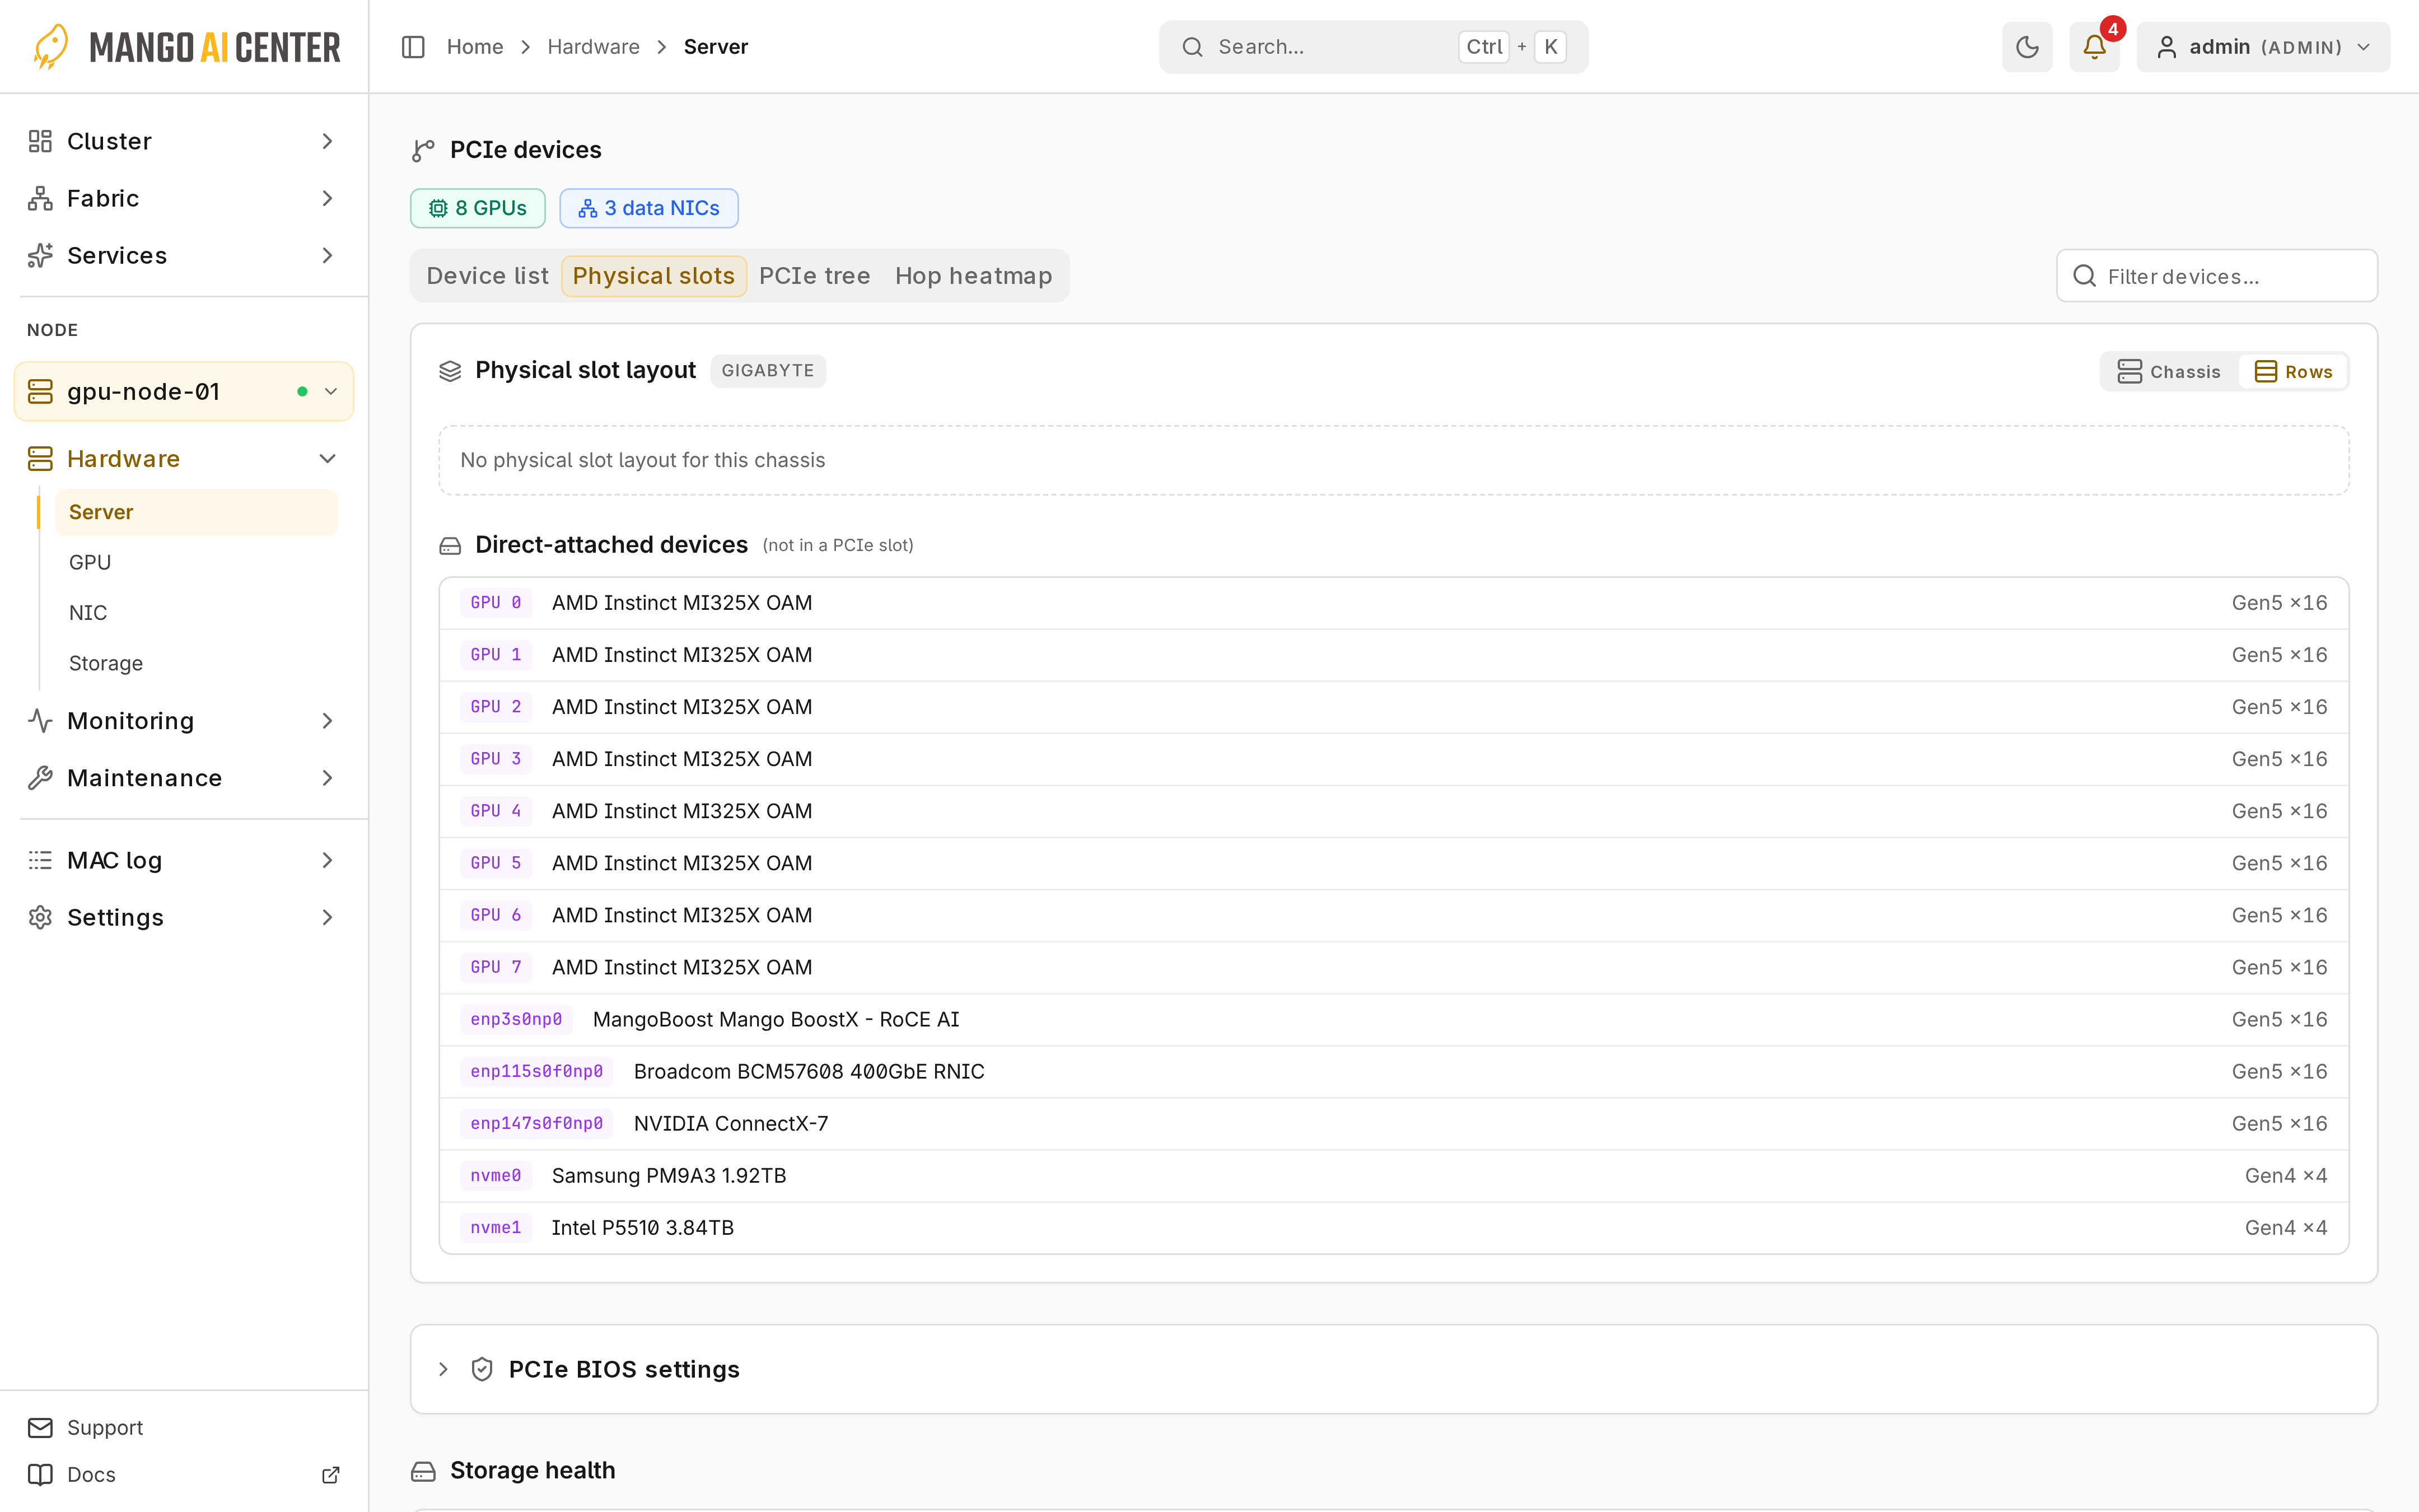This screenshot has height=1512, width=2419.
Task: Select the nvme0 Samsung PM9A3 row
Action: click(x=1393, y=1175)
